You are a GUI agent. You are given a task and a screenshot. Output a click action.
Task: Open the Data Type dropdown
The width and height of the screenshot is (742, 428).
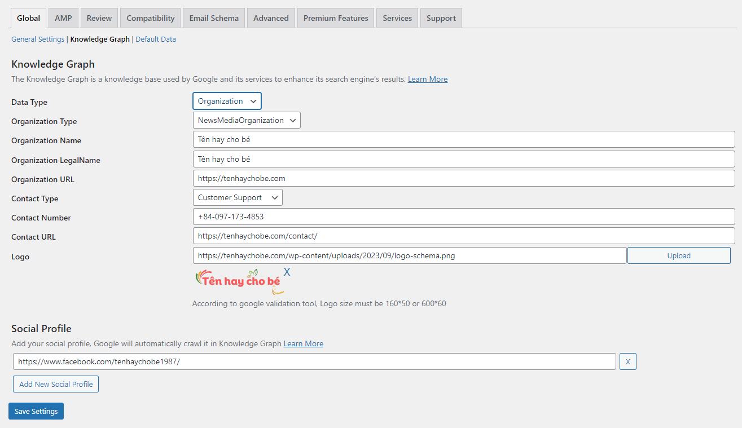tap(227, 102)
